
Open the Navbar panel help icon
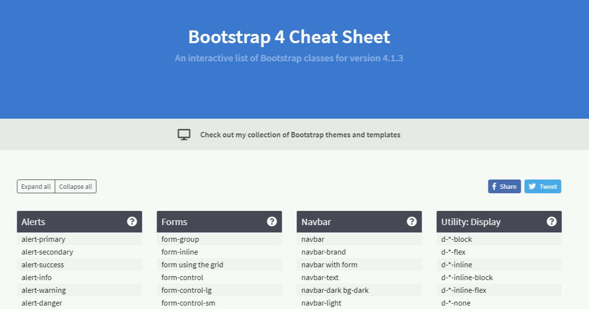point(412,221)
